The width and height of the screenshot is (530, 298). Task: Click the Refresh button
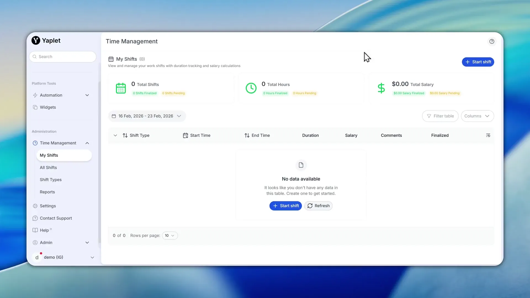(x=318, y=206)
